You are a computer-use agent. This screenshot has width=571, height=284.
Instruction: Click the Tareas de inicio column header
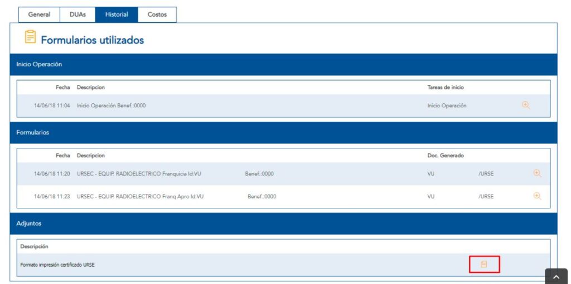446,87
